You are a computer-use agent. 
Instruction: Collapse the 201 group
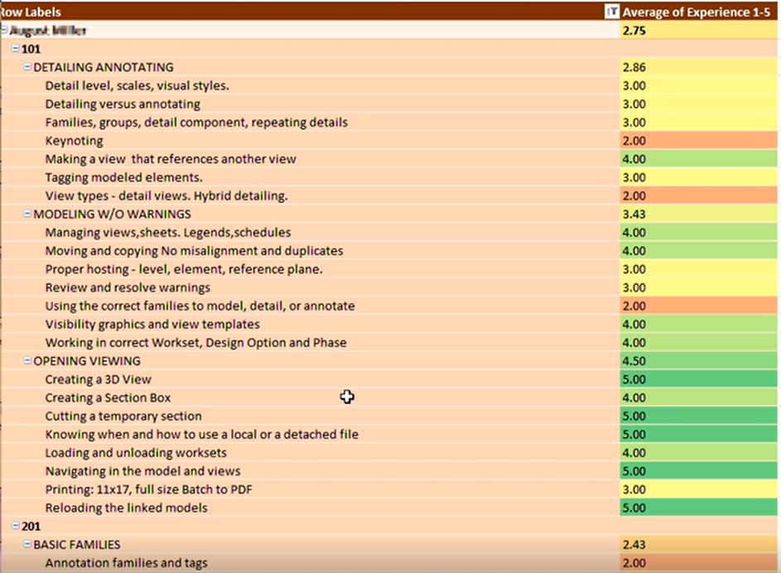coord(16,526)
